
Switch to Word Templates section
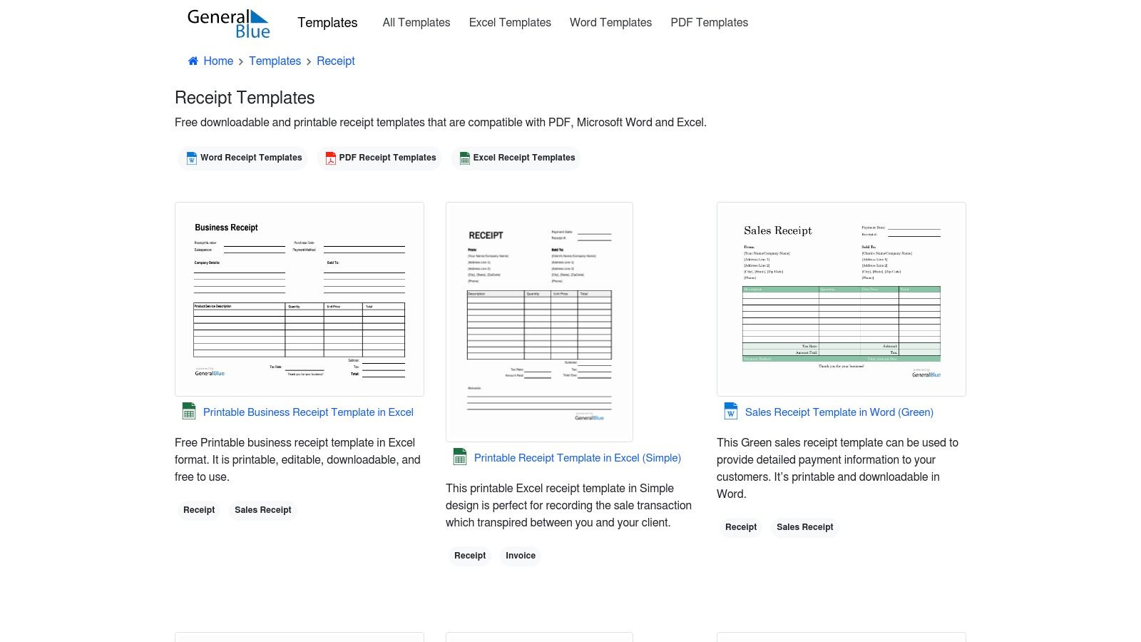(610, 22)
